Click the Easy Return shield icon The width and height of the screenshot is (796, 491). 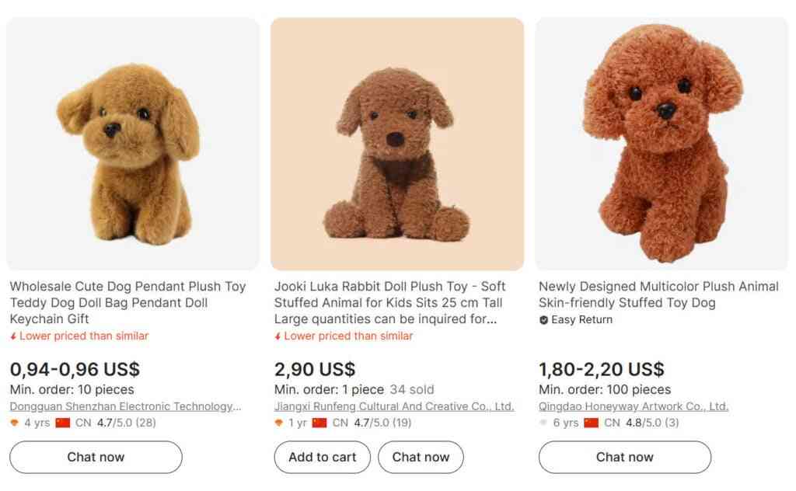[543, 320]
